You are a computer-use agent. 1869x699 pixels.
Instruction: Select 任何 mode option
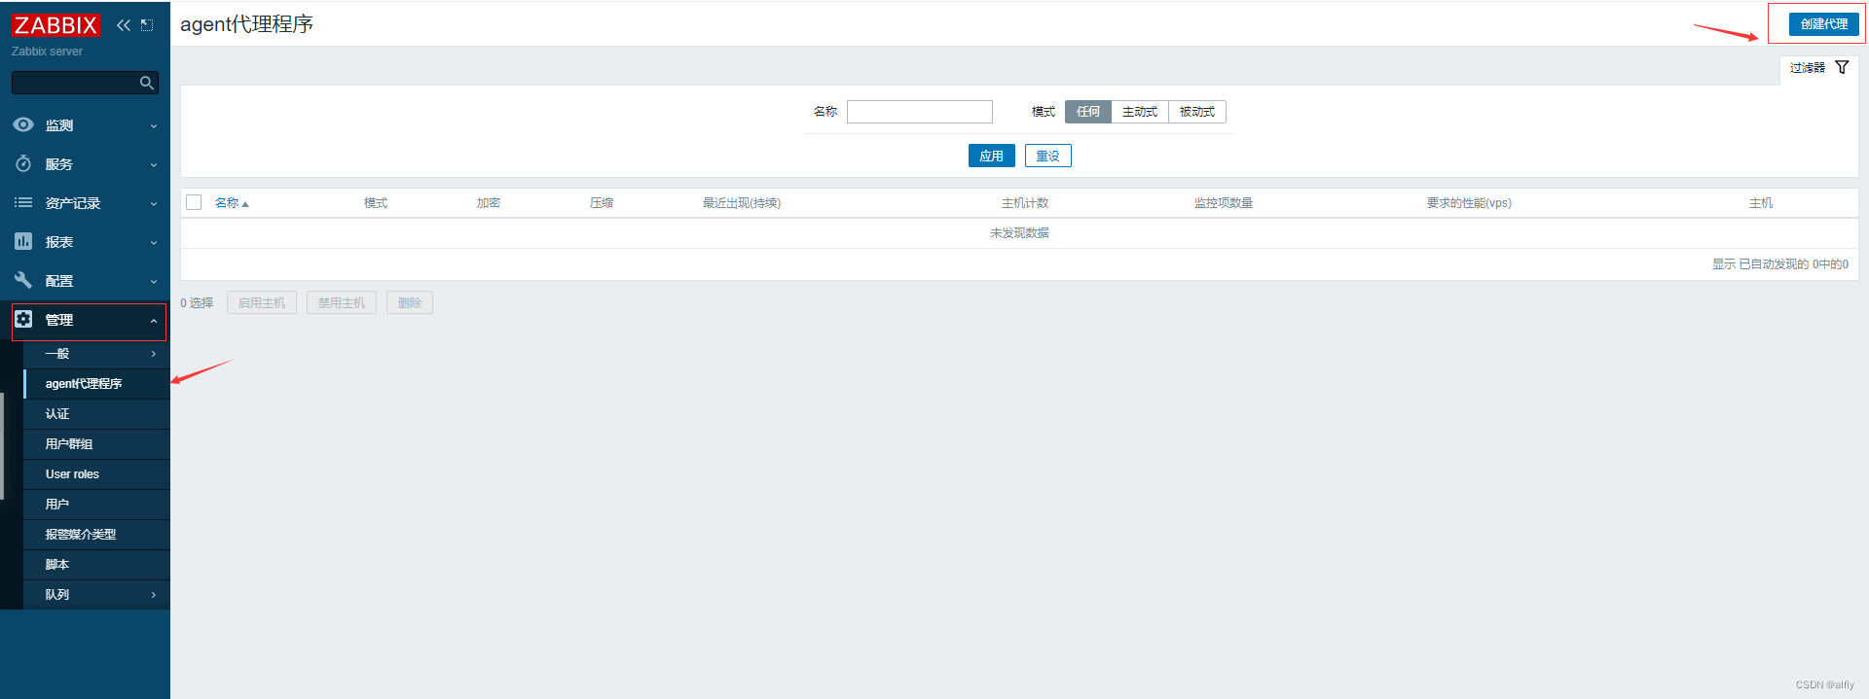click(x=1088, y=112)
